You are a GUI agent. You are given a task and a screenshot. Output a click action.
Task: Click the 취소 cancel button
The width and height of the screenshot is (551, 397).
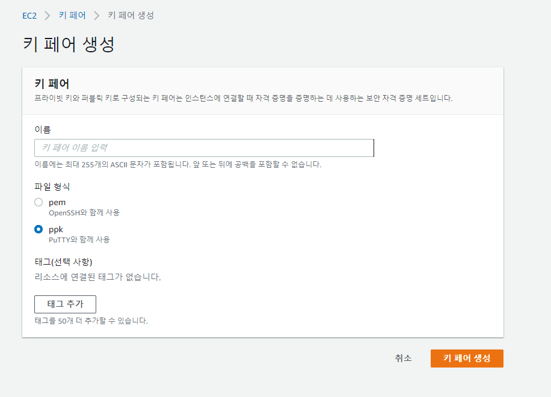(404, 359)
